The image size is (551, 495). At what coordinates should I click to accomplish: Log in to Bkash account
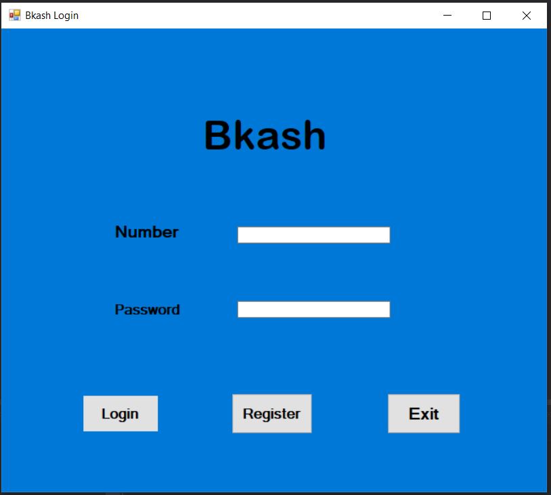click(120, 413)
